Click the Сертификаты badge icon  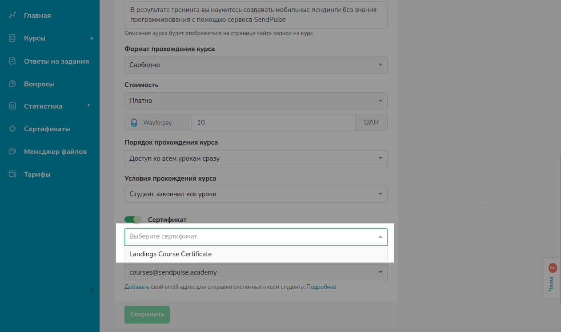pos(12,129)
